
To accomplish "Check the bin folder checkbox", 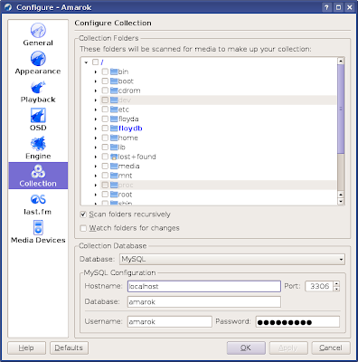I will click(x=105, y=71).
